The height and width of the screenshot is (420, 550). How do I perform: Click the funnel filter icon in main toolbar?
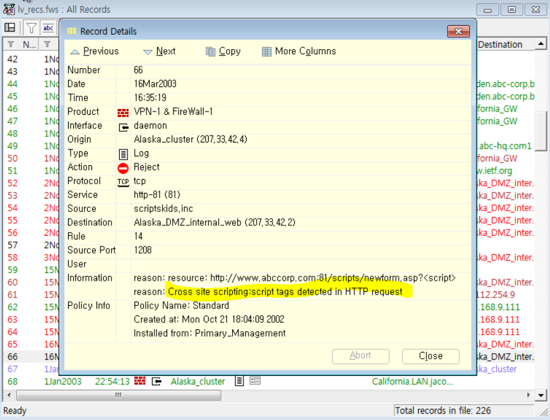click(31, 28)
